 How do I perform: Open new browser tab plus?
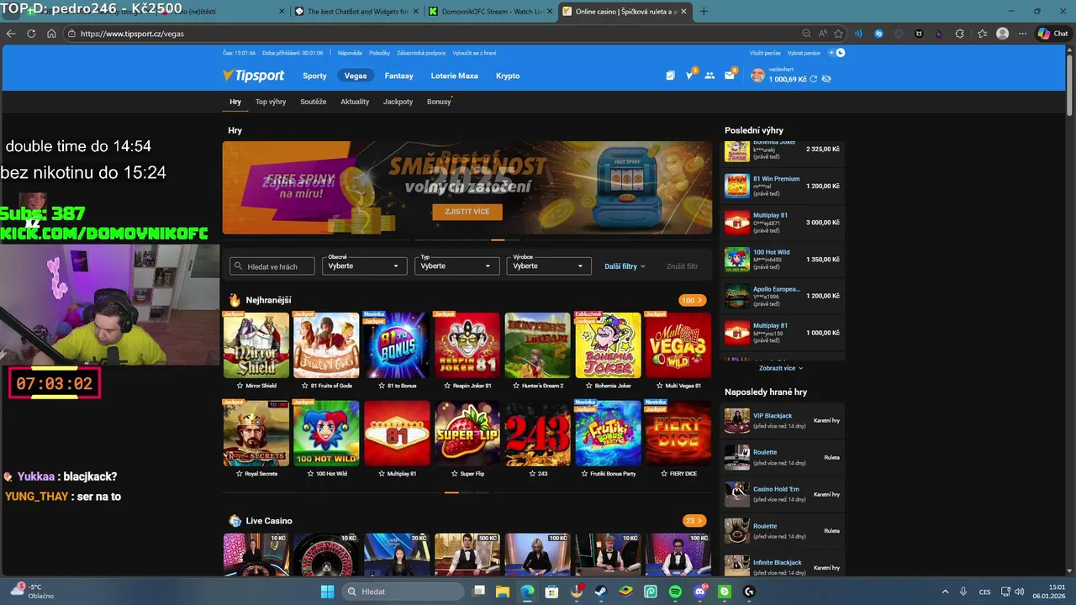[704, 11]
